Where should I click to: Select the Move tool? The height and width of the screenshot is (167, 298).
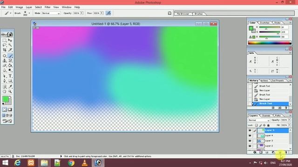10,40
